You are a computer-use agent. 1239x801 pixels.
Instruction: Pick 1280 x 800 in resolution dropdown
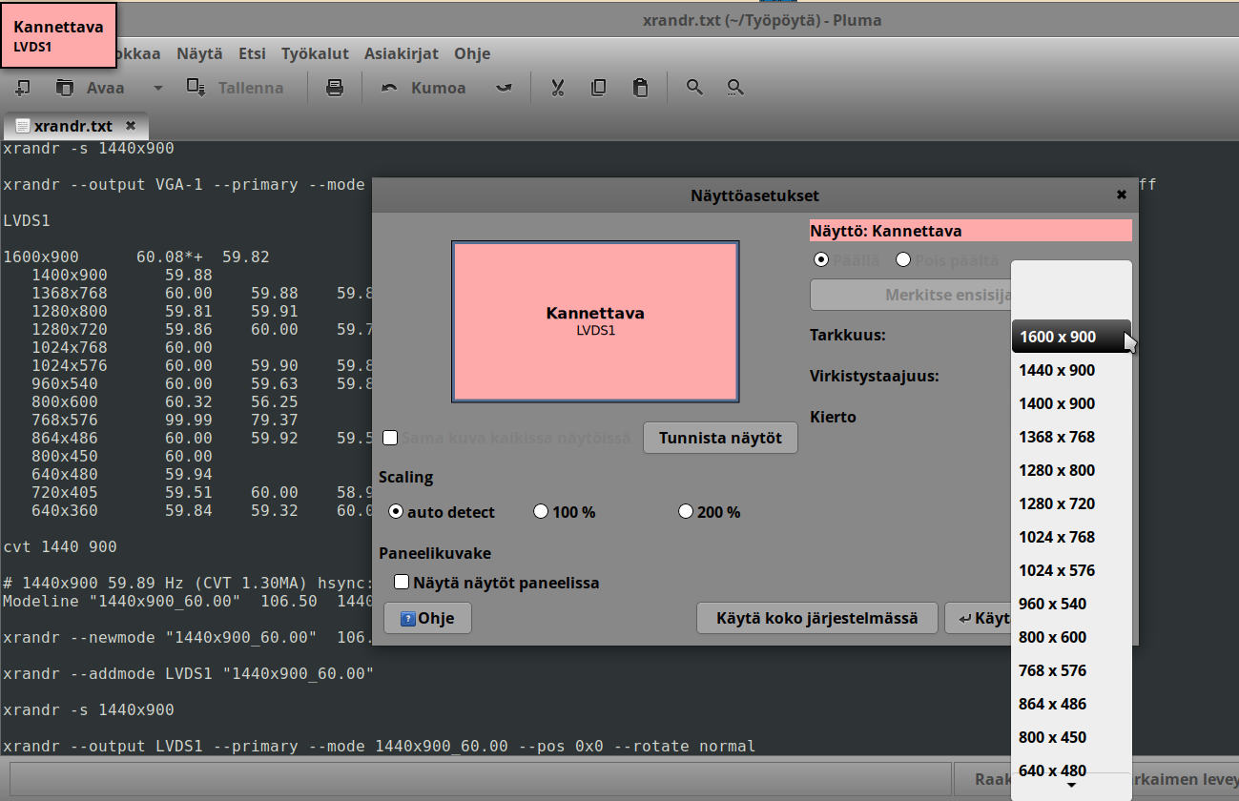(1057, 470)
